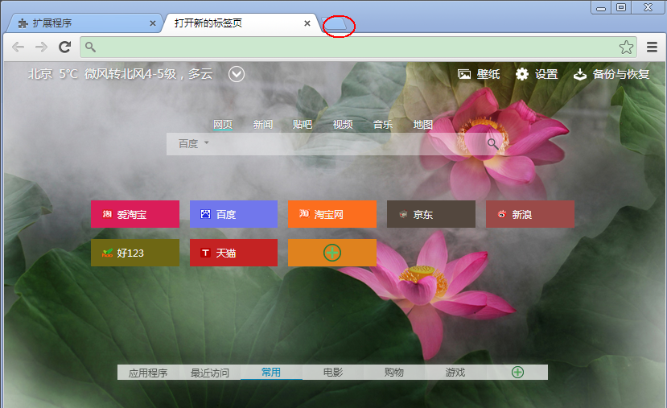This screenshot has height=408, width=667.
Task: Reload the current page
Action: 65,47
